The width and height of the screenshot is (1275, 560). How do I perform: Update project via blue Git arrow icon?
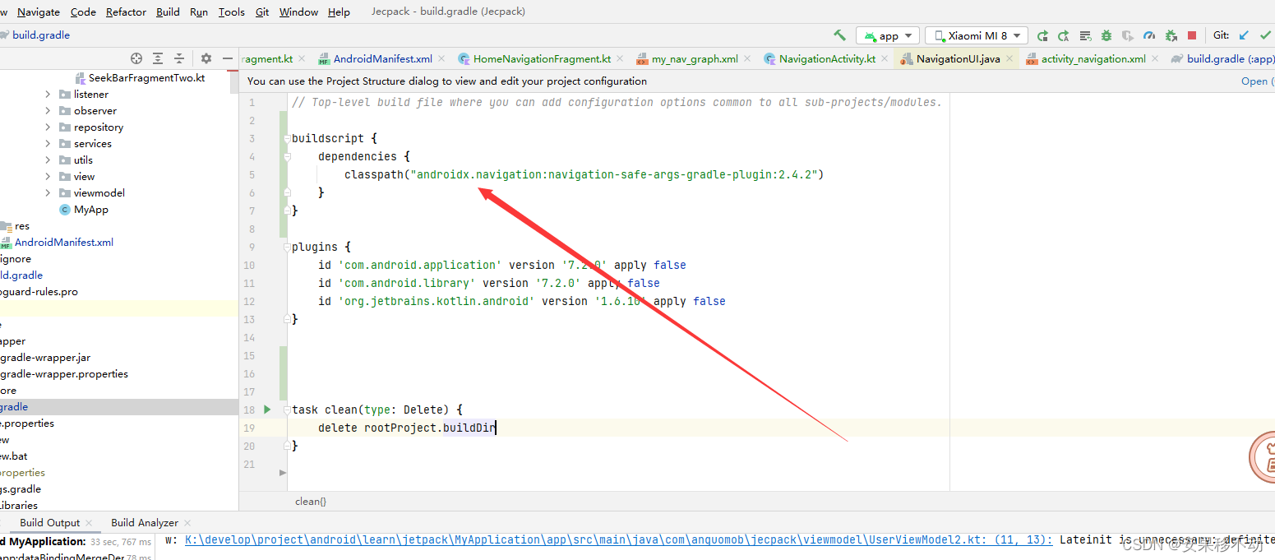click(1243, 35)
